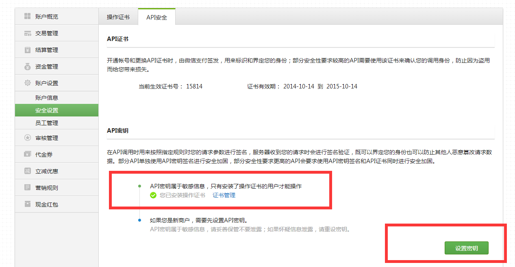Open the 账户信息 submenu item
Screen dimensions: 515x267
pyautogui.click(x=46, y=98)
